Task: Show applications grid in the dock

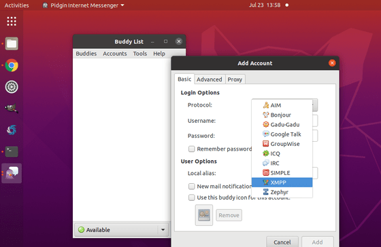Action: pyautogui.click(x=12, y=21)
